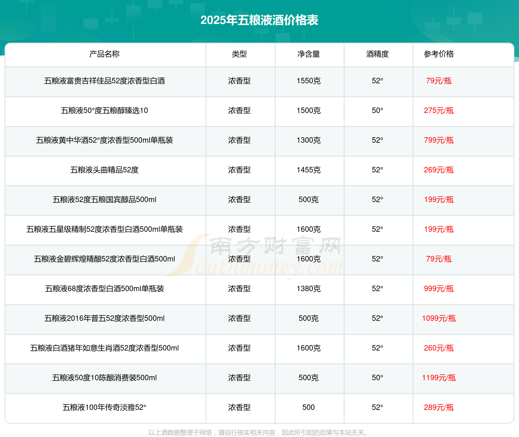Select the 类型 column header
Image resolution: width=519 pixels, height=437 pixels.
click(239, 54)
